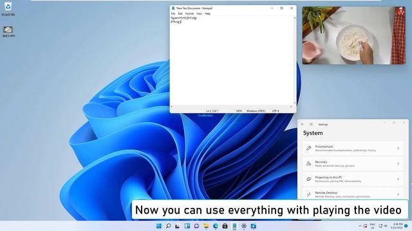Expand Projecting to this PC chevron

tap(398, 179)
